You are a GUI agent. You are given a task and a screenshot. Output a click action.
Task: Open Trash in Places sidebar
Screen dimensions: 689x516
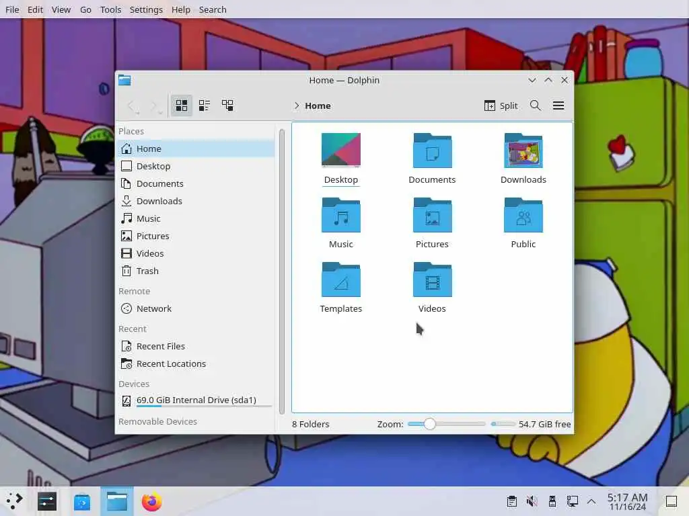(x=196, y=271)
